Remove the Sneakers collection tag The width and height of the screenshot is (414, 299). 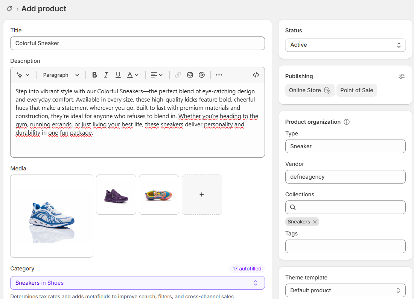315,222
